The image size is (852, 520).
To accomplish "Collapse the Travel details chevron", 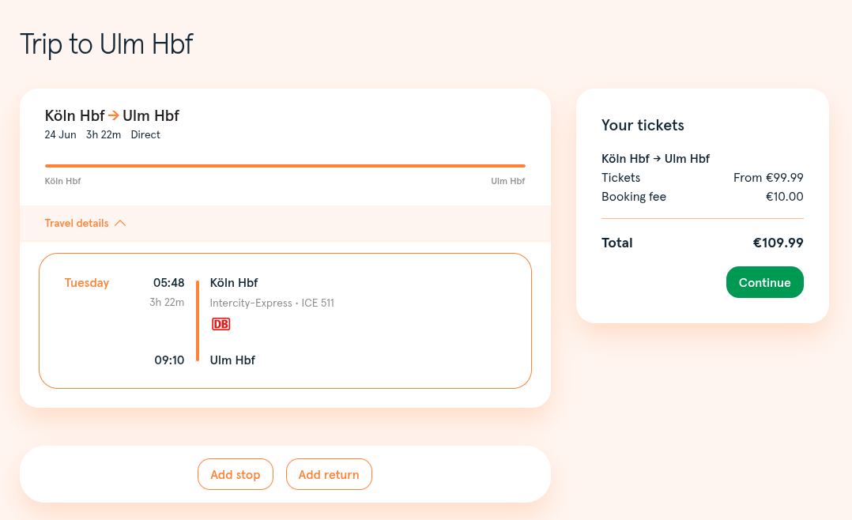I will [x=120, y=224].
